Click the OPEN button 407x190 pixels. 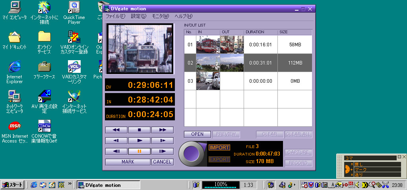(x=197, y=134)
